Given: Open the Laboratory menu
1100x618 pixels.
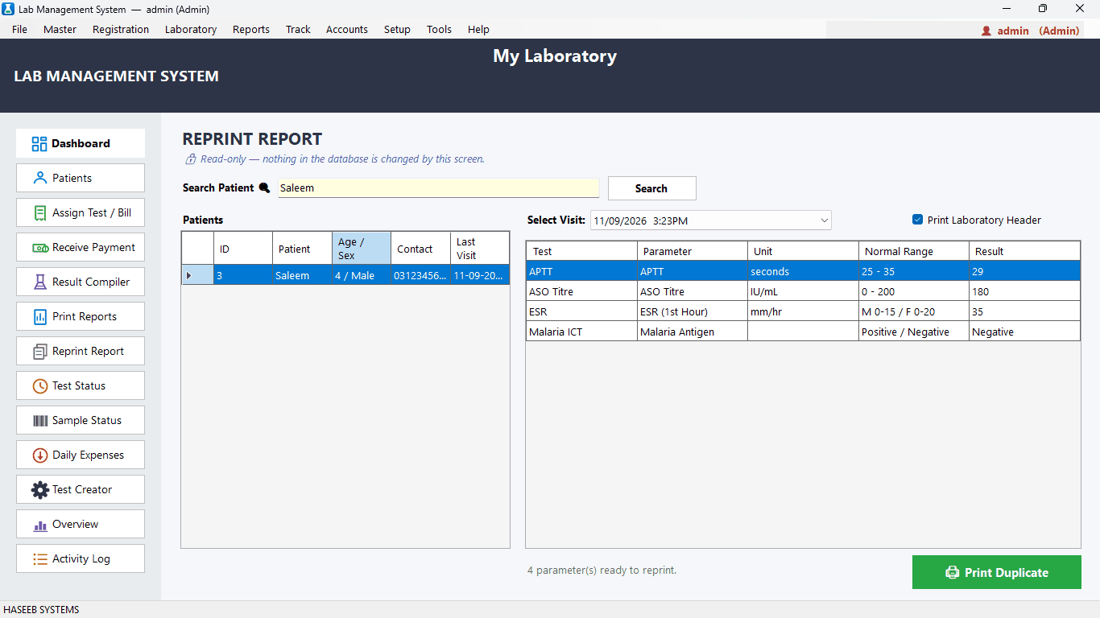Looking at the screenshot, I should (x=191, y=29).
